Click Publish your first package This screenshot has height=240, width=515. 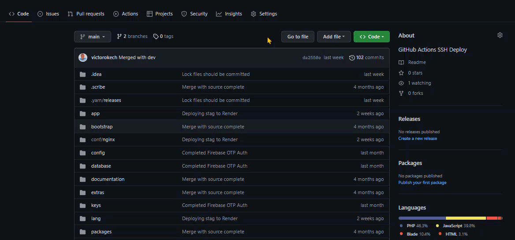pyautogui.click(x=422, y=183)
